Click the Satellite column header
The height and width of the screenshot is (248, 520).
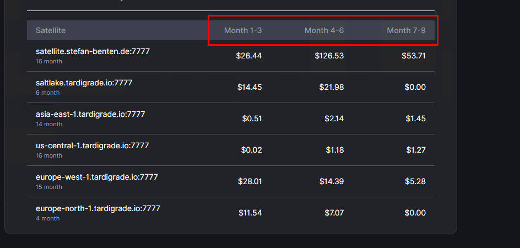pyautogui.click(x=51, y=30)
